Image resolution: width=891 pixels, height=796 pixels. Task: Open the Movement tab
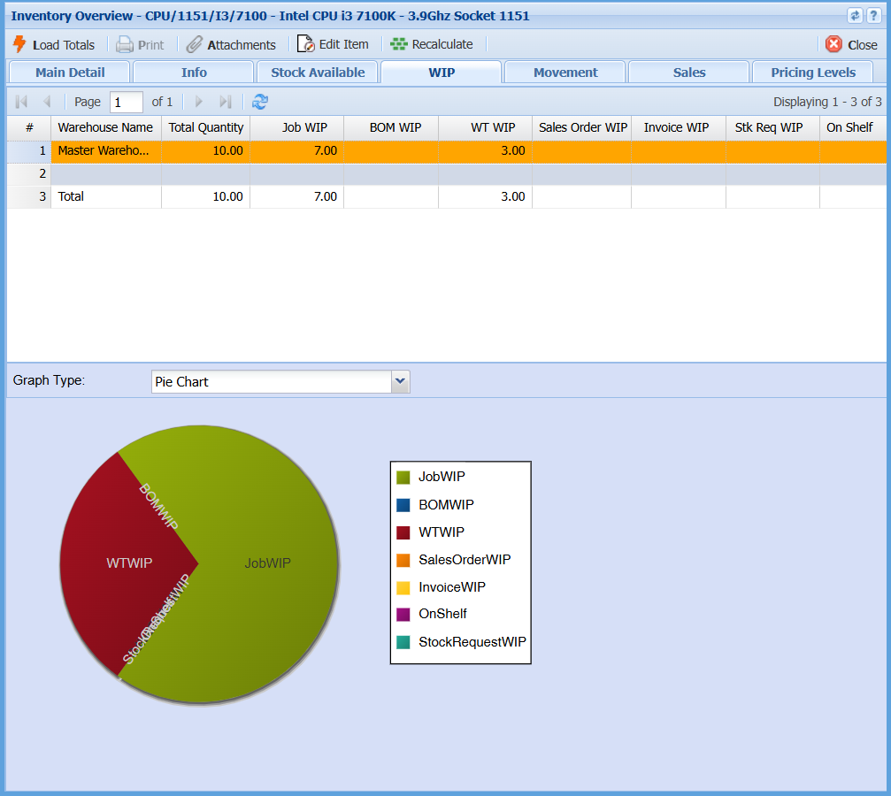click(565, 73)
